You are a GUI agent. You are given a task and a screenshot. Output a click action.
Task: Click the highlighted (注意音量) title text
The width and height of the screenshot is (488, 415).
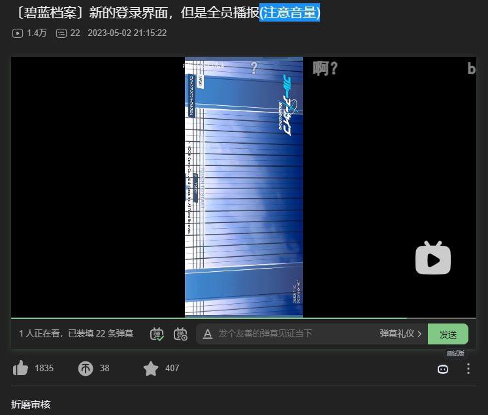[x=290, y=13]
